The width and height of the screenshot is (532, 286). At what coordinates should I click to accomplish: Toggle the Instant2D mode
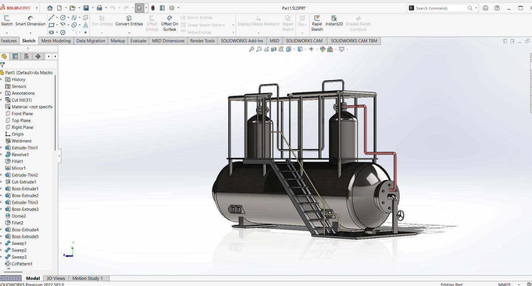(x=334, y=18)
